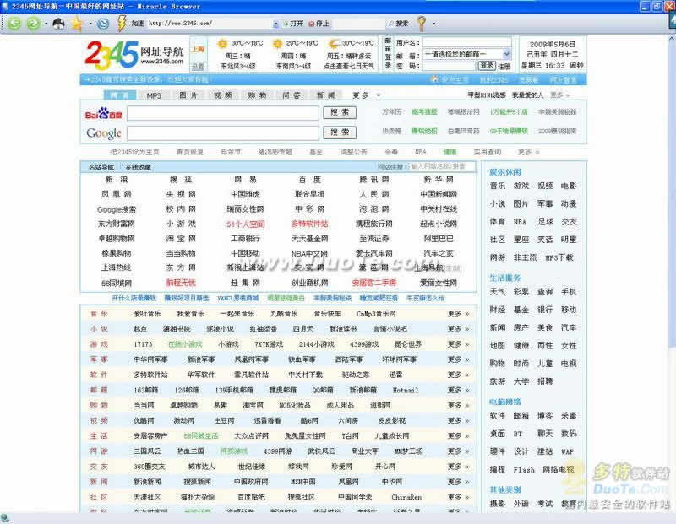Expand 更多 in the 游戏 row

tap(458, 344)
